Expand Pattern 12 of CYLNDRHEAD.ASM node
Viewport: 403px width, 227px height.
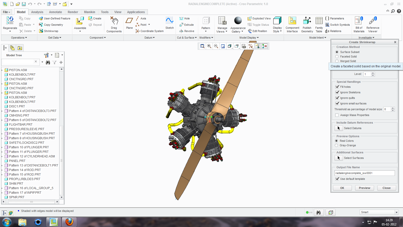[2, 156]
